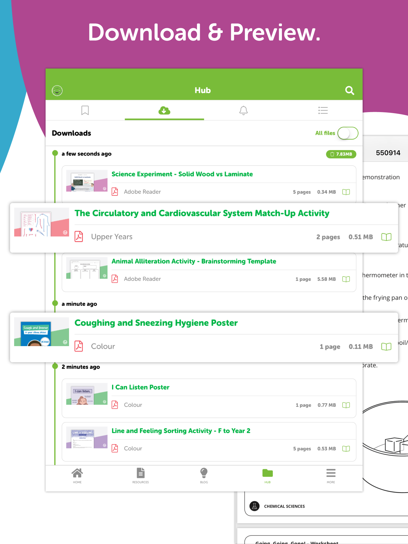This screenshot has width=408, height=544.
Task: Tap PDF icon for Coughing and Sneezing Poster
Action: pos(79,346)
